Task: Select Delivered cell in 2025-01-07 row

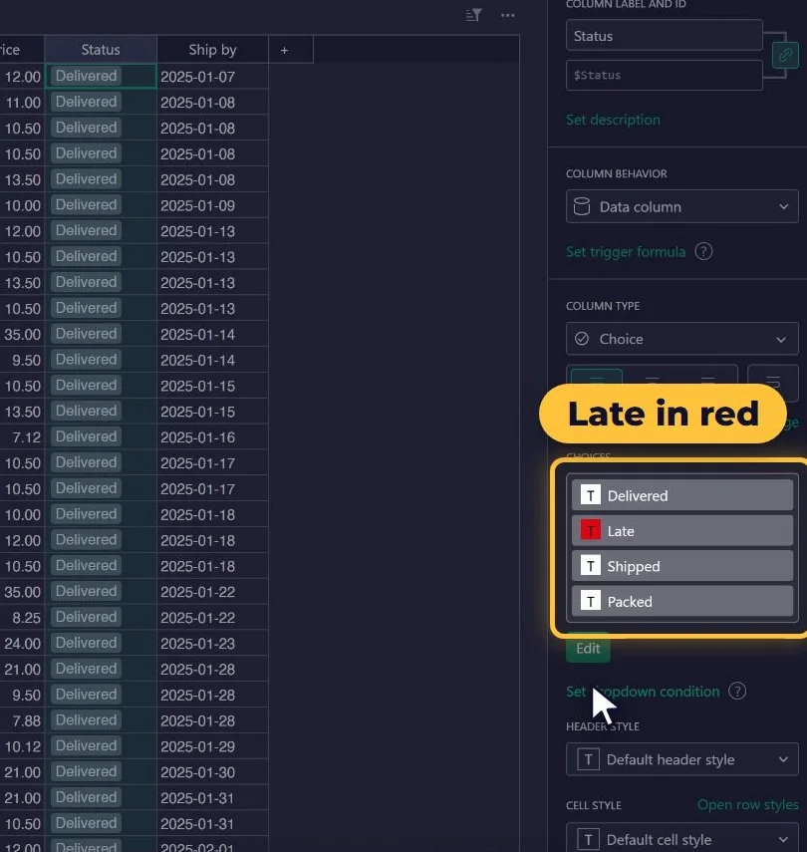Action: (101, 76)
